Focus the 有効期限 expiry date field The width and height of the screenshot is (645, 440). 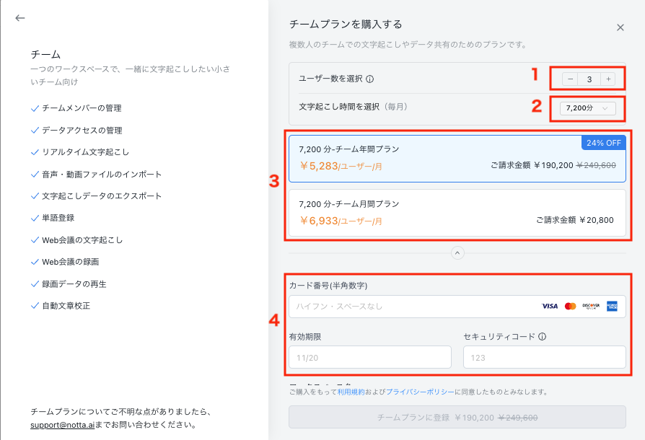point(370,357)
